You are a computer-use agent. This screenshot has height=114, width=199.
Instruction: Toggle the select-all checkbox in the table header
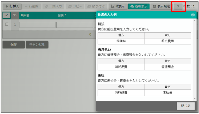point(7,15)
